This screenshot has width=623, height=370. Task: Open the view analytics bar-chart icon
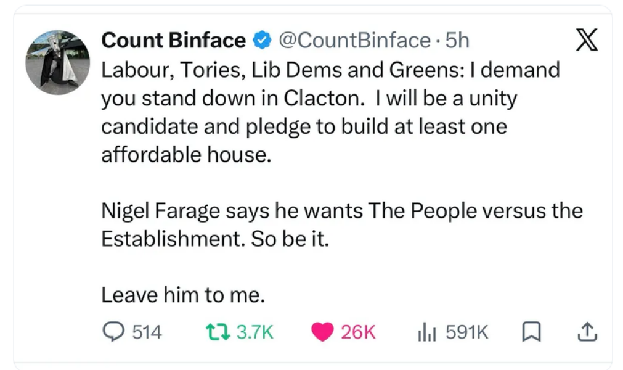[426, 332]
